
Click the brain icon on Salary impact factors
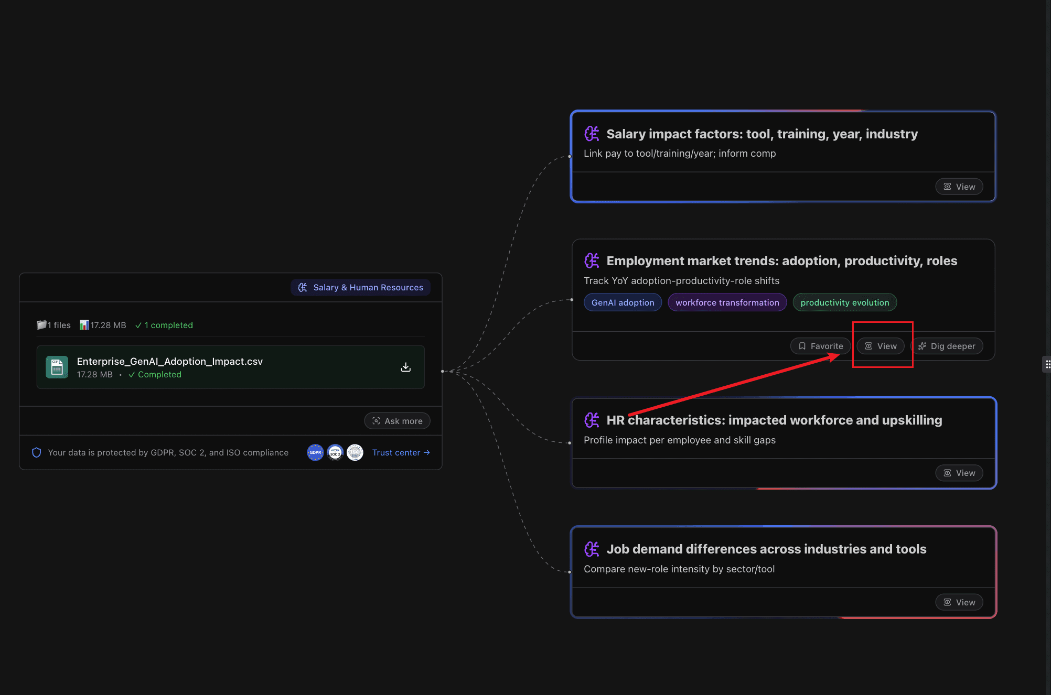click(x=592, y=134)
